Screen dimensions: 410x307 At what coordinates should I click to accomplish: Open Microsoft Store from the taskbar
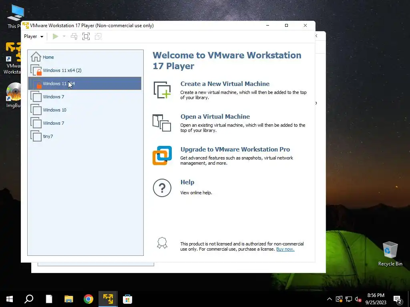tap(128, 299)
